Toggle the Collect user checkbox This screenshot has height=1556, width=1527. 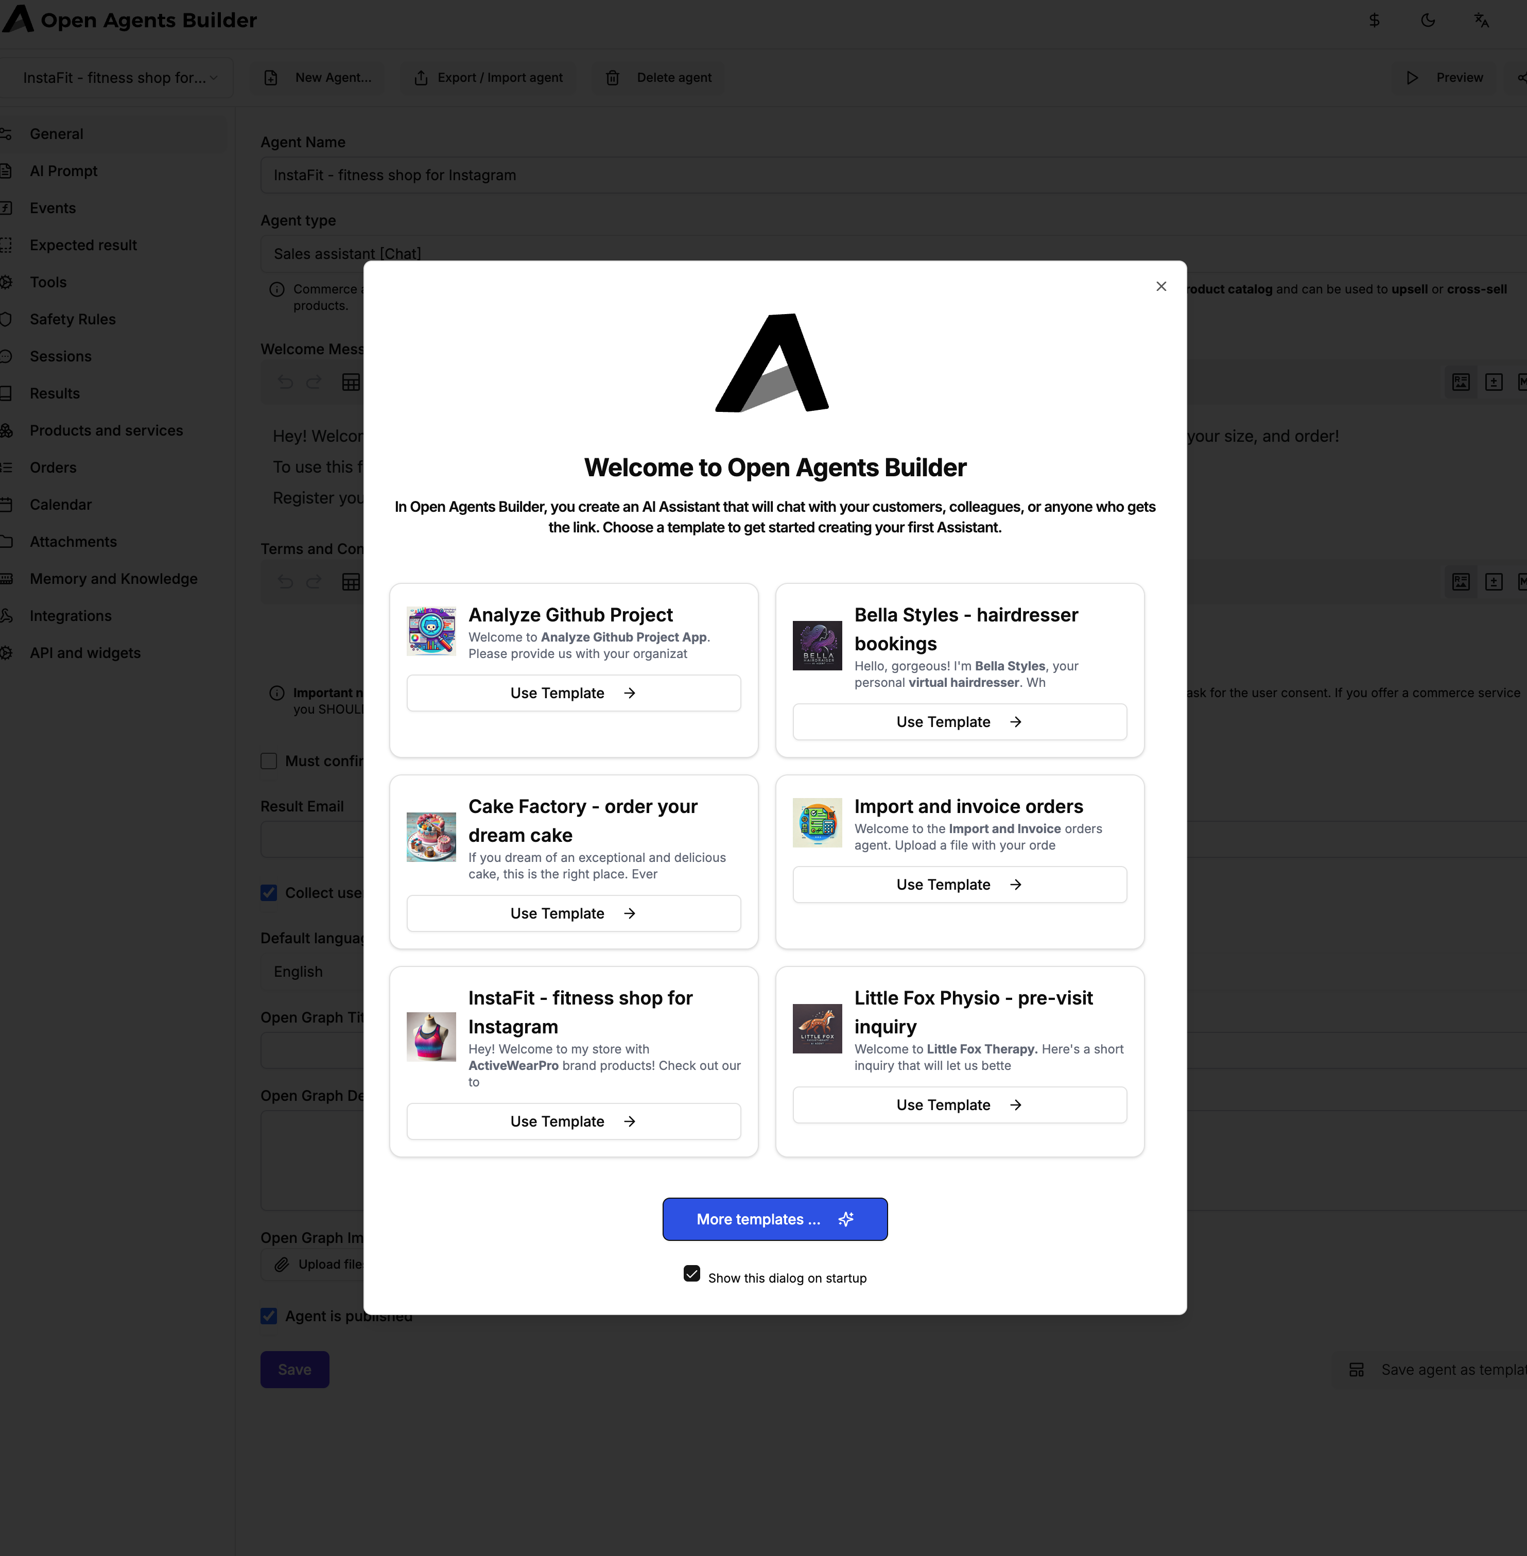[x=269, y=893]
